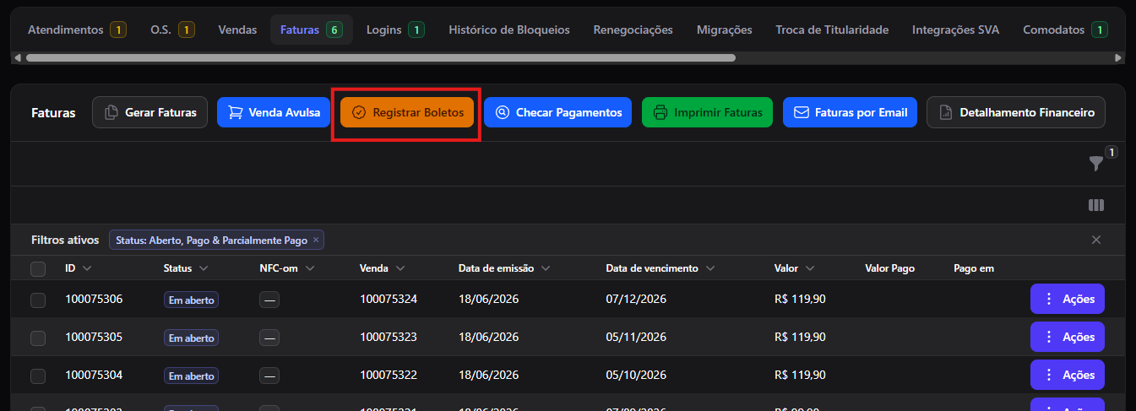1136x411 pixels.
Task: Click the Pago em column header
Action: pyautogui.click(x=974, y=268)
